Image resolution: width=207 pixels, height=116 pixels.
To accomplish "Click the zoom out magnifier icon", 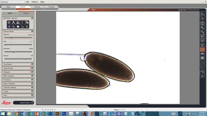I will point(202,32).
